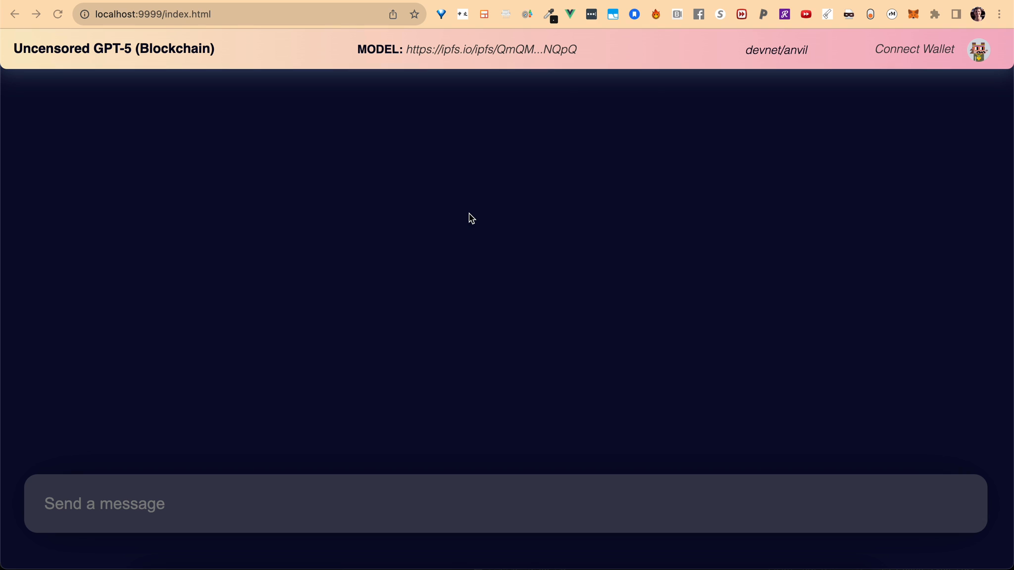View site information for localhost

pos(85,14)
